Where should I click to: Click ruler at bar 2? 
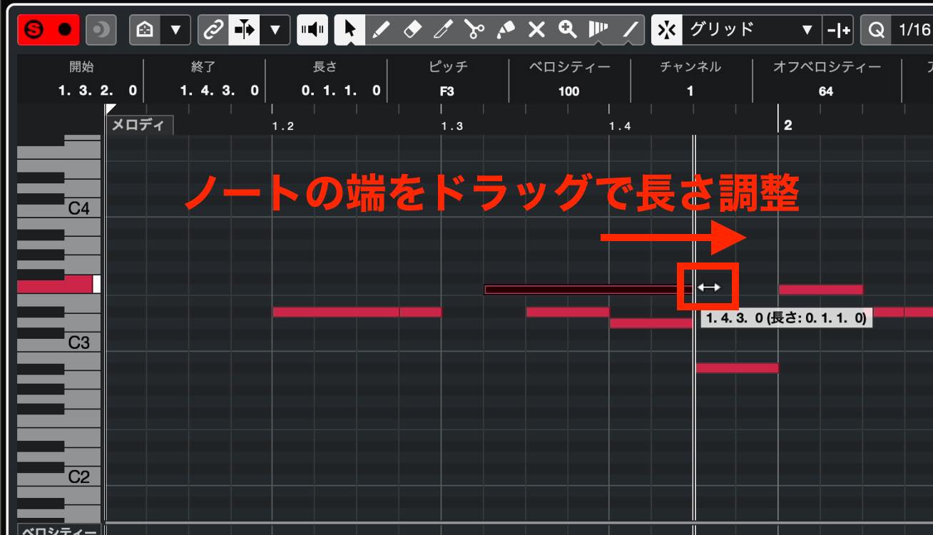pos(787,125)
